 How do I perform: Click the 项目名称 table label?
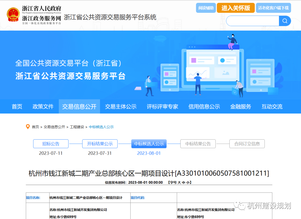point(33,198)
